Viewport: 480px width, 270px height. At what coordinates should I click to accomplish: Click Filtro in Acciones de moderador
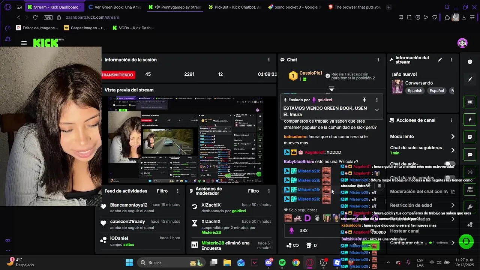tap(253, 191)
